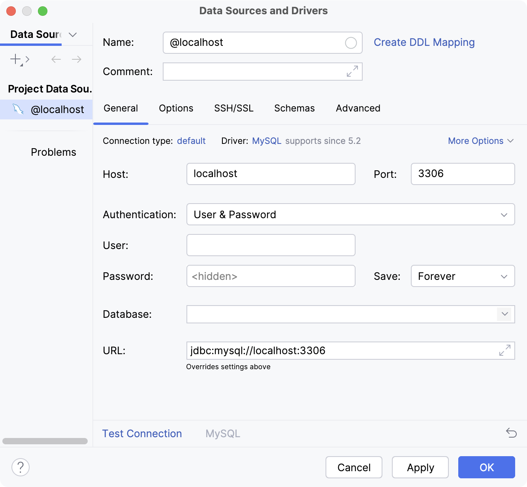Show More Options settings
Screen dimensions: 527x487
480,141
